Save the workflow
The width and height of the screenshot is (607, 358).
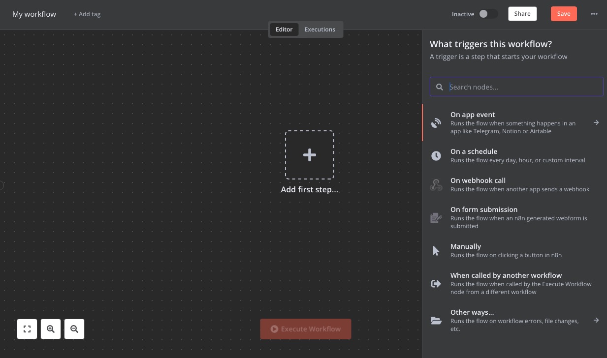point(563,13)
